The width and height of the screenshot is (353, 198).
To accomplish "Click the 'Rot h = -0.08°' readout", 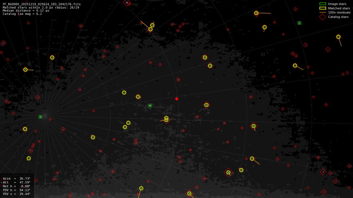I will click(x=17, y=186).
